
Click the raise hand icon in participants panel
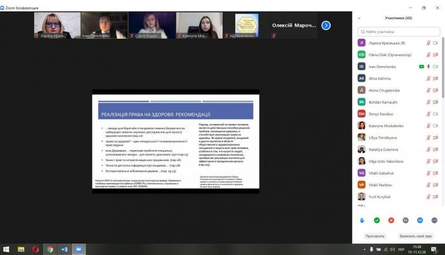tap(362, 221)
